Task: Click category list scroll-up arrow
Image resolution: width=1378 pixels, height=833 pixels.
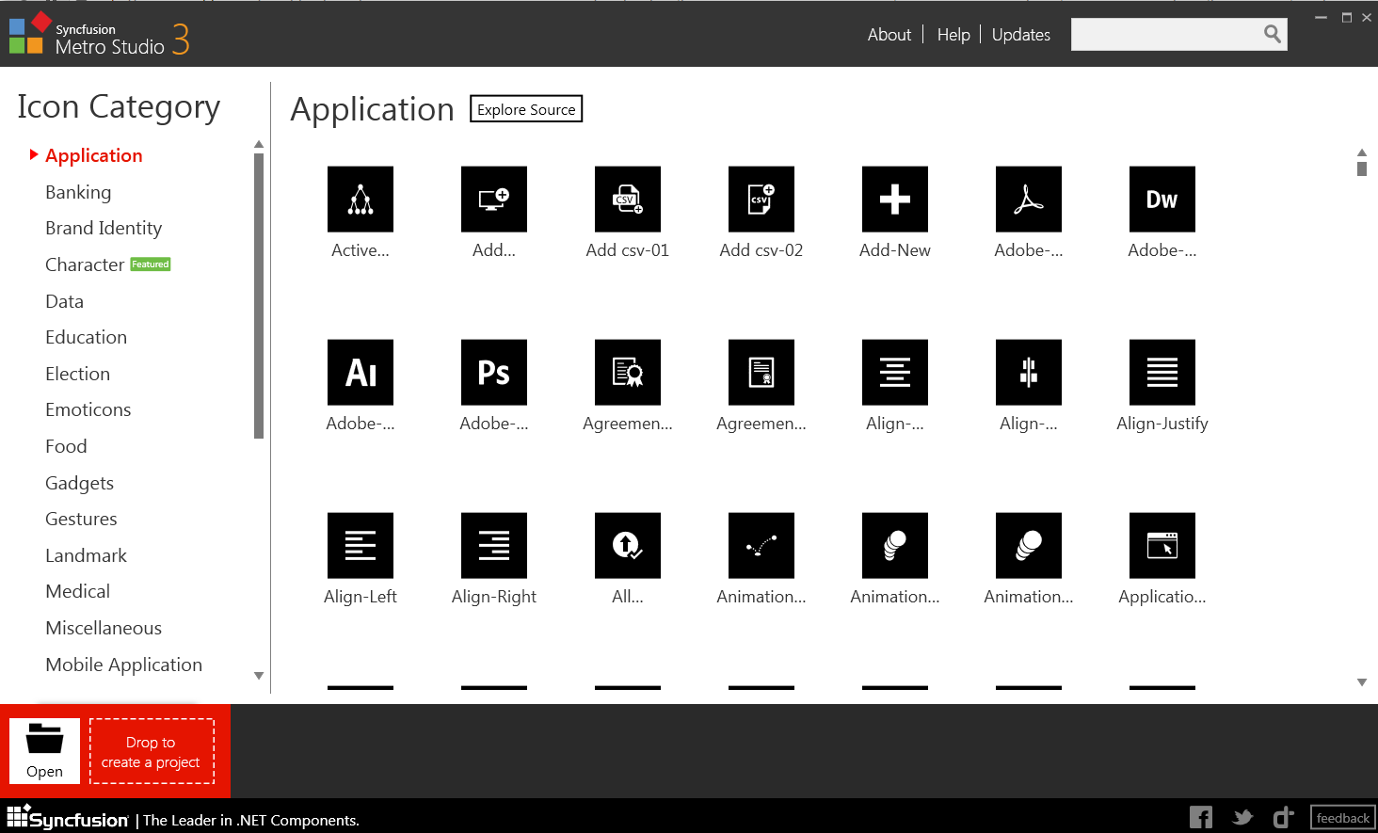Action: [259, 144]
